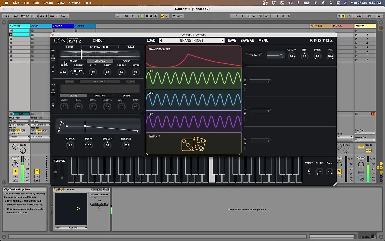Toggle the MIDI map mode switch
This screenshot has width=385, height=241.
359,16
